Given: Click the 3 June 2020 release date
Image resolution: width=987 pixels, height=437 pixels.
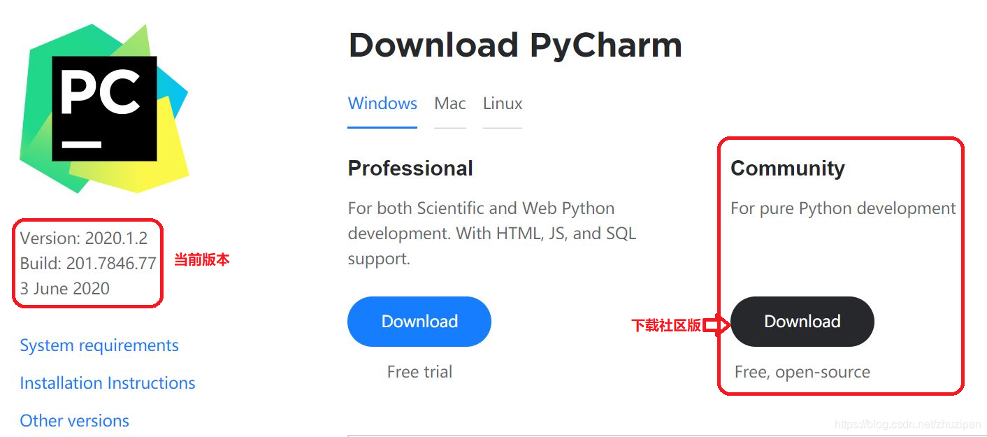Looking at the screenshot, I should pos(65,289).
